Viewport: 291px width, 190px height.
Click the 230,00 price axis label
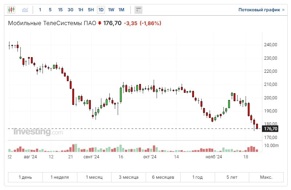[x=270, y=58]
